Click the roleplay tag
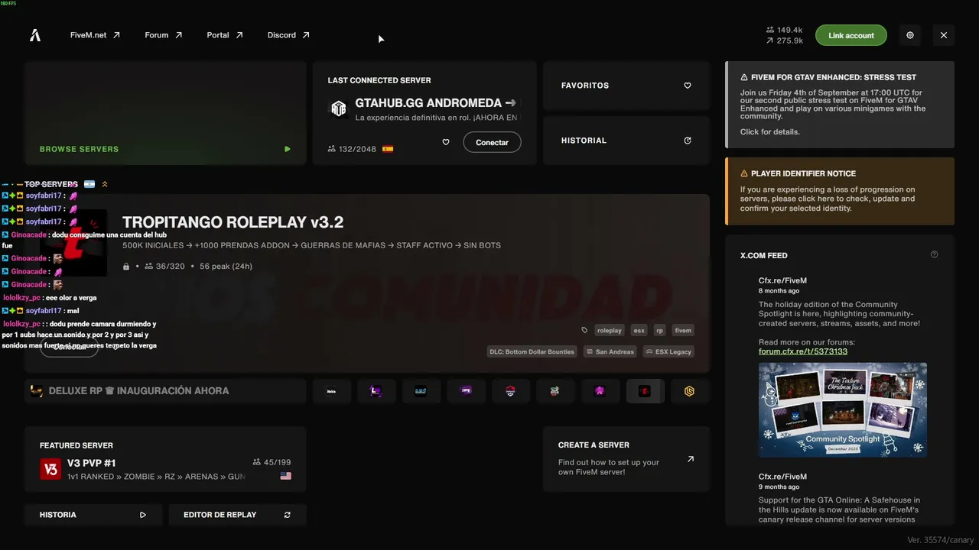This screenshot has height=550, width=979. click(610, 331)
